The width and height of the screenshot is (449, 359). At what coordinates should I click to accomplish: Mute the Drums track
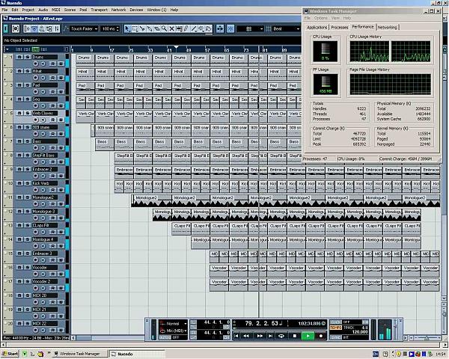pos(19,57)
